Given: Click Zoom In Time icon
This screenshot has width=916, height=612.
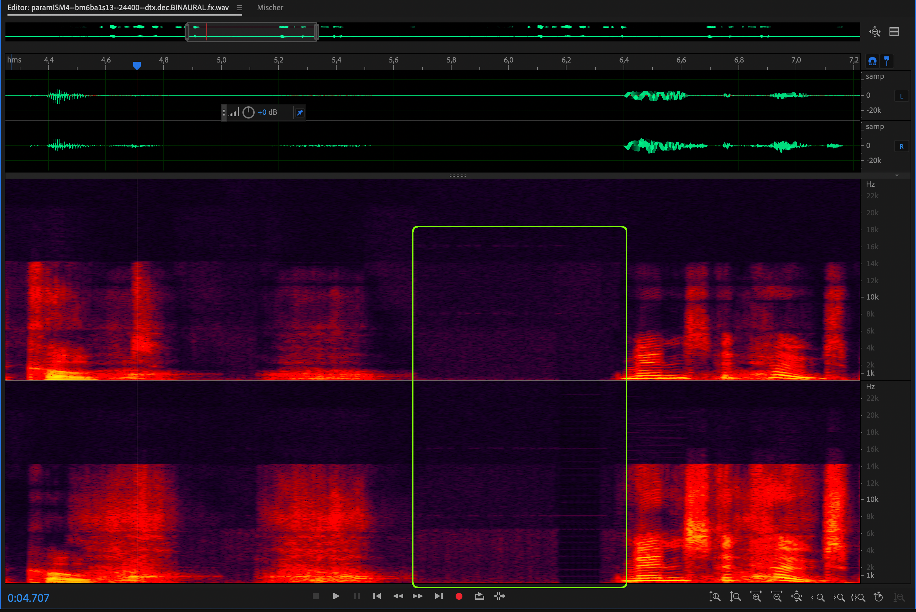Looking at the screenshot, I should click(756, 597).
